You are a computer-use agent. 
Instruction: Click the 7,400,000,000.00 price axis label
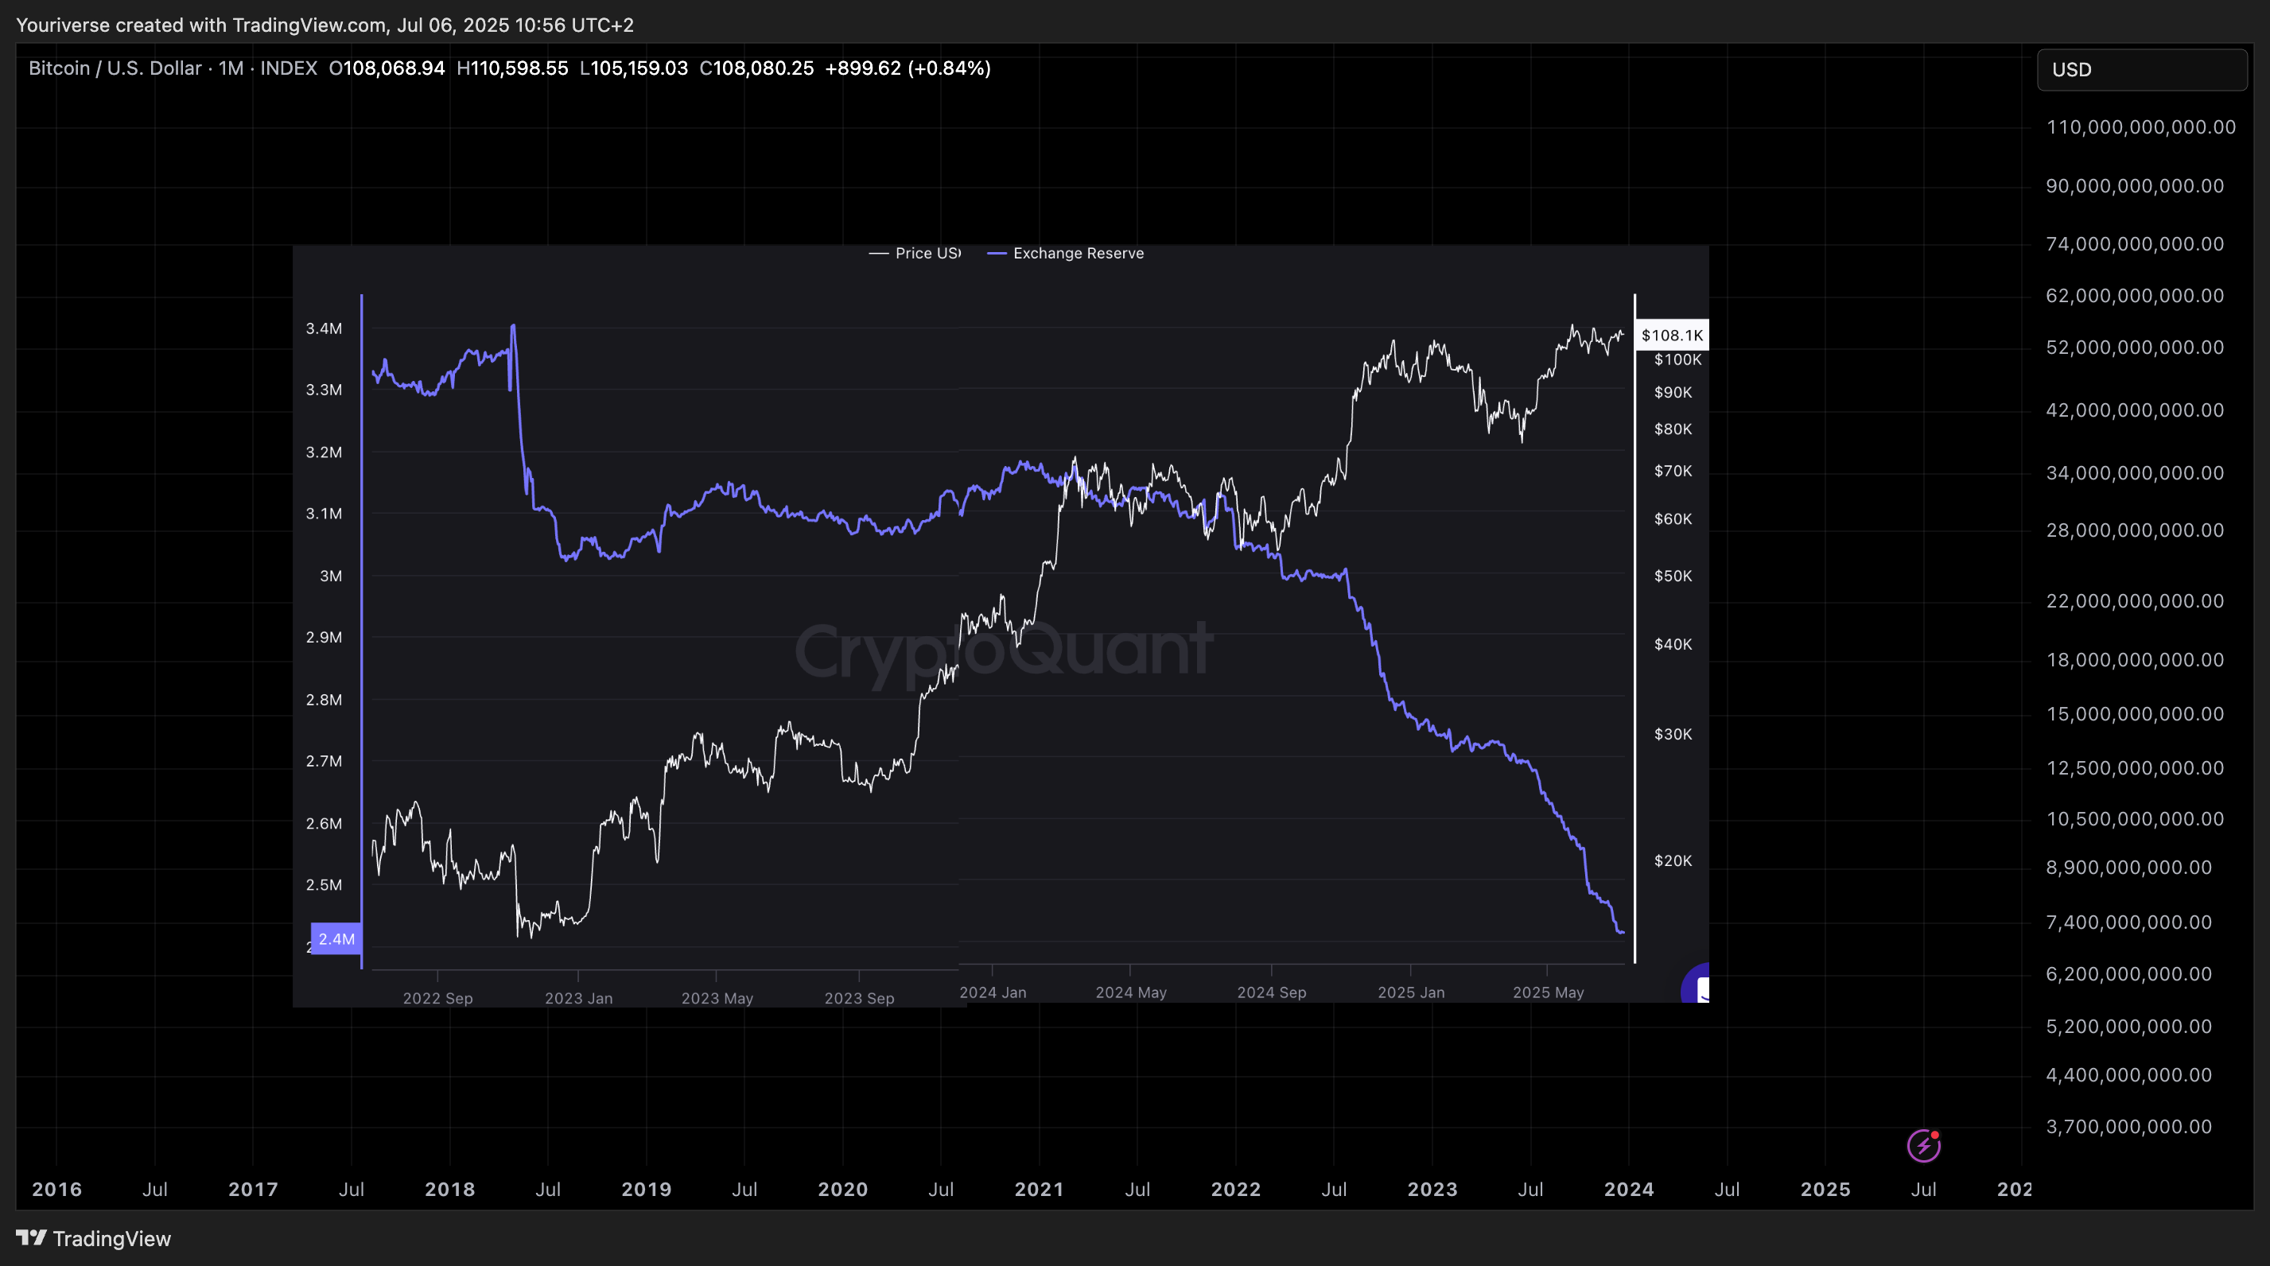[x=2128, y=922]
